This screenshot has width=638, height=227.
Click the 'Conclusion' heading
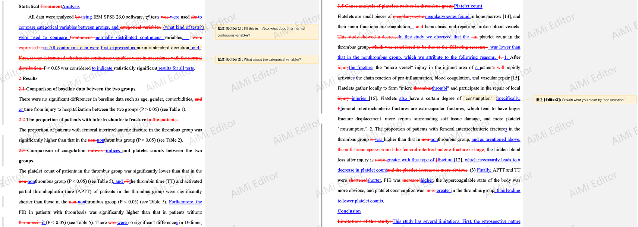(x=349, y=211)
